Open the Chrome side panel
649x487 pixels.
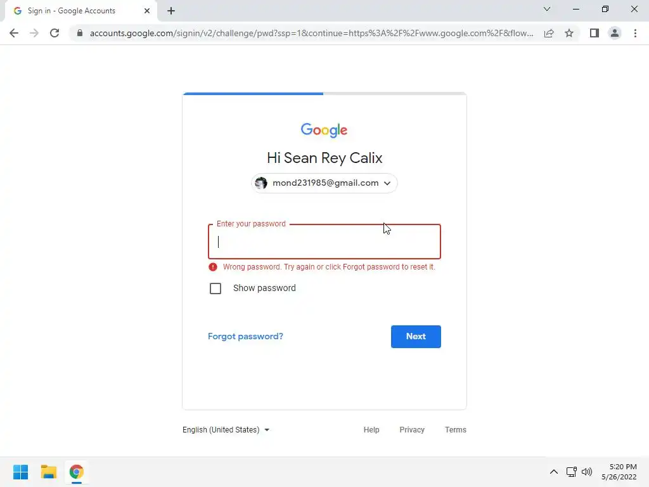click(594, 33)
